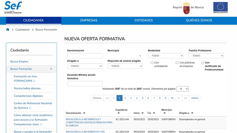237x133 pixels.
Task: Click the < previous page button
Action: coord(114,98)
